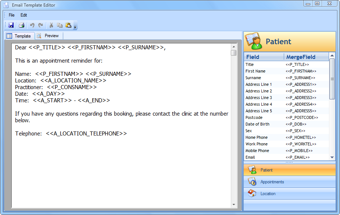Click <<A_LOCATION_NAME>> in the template body
The image size is (340, 215).
(x=73, y=81)
